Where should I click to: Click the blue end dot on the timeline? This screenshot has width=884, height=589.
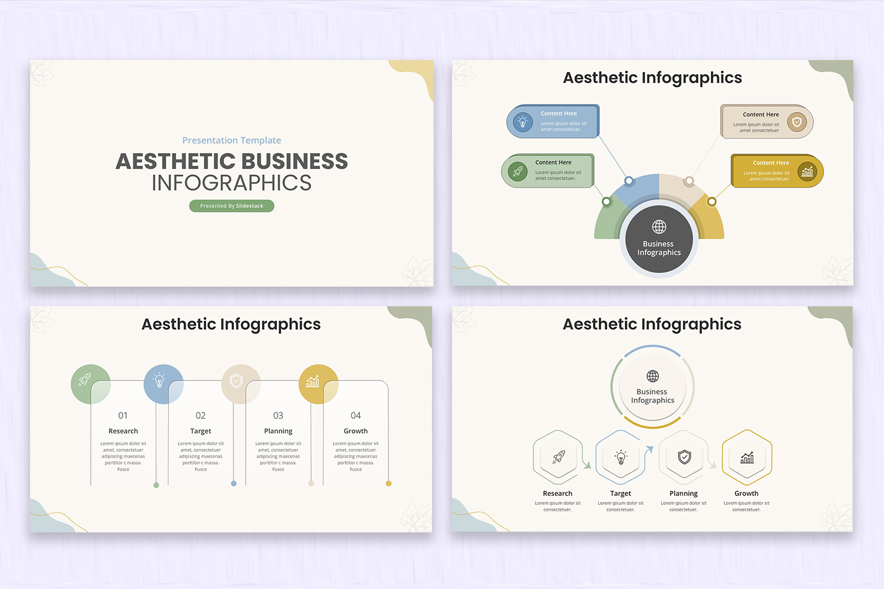point(234,484)
